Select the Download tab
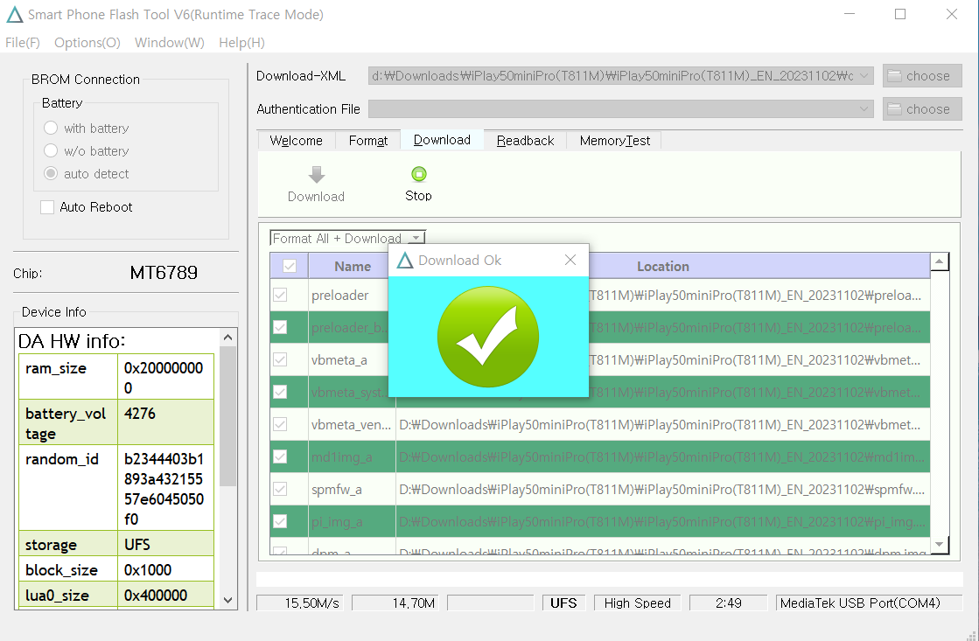The image size is (979, 641). (442, 140)
